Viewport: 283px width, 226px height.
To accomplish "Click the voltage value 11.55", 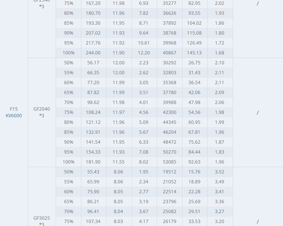I will pyautogui.click(x=118, y=162).
